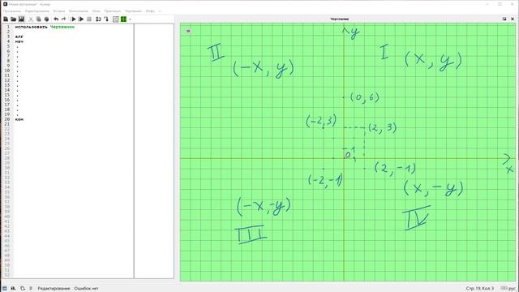Open the Практикум menu
This screenshot has width=519, height=292.
point(113,11)
